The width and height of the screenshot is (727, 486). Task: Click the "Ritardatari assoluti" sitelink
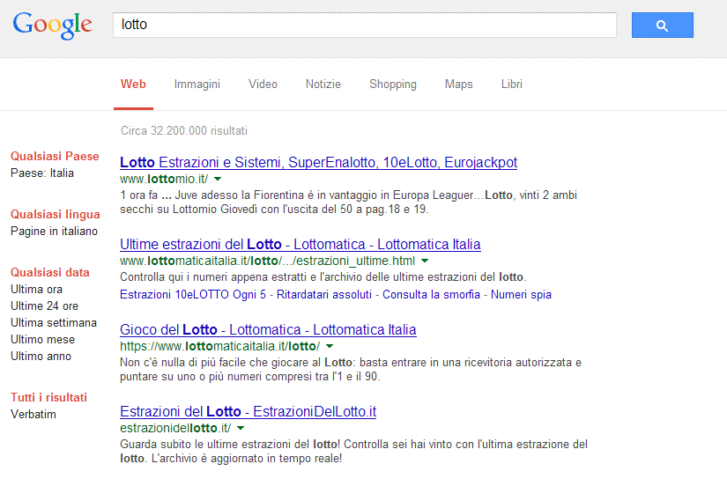[324, 295]
